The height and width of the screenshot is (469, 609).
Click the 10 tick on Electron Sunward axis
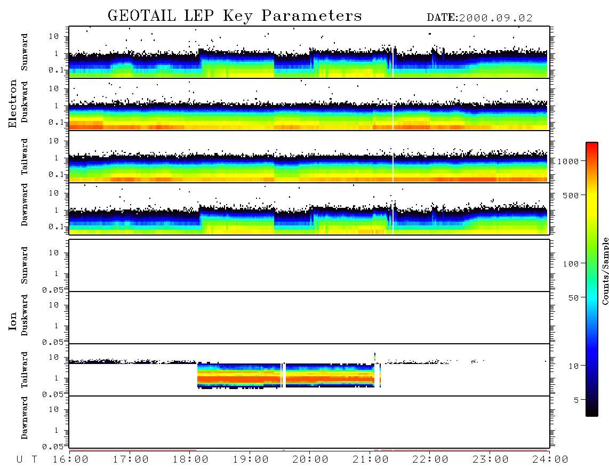click(54, 36)
